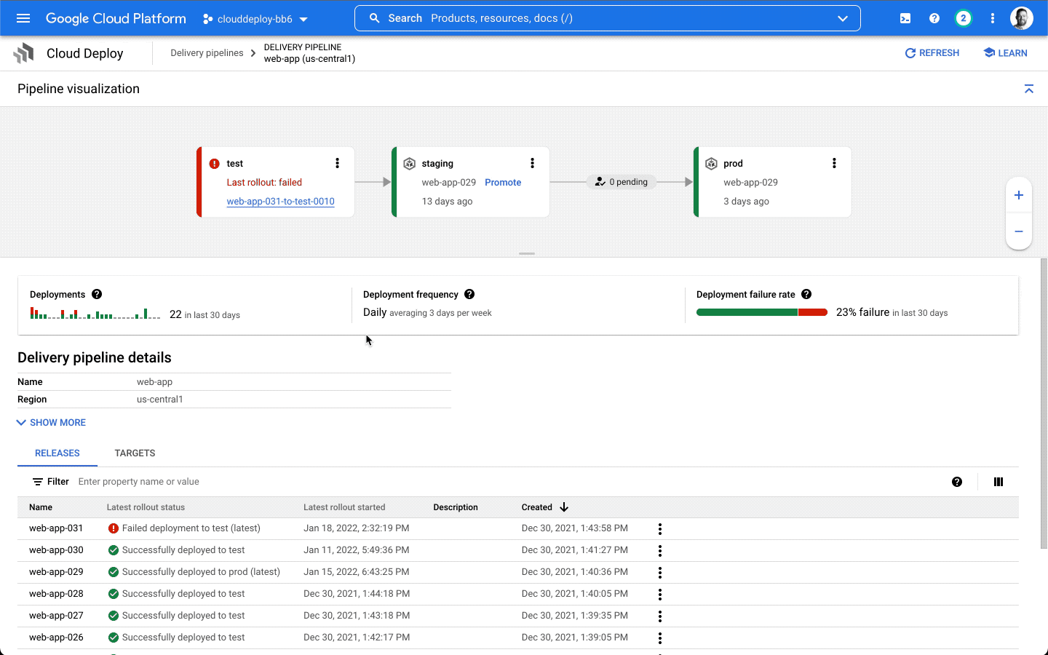Open the test target's three-dot menu
This screenshot has width=1048, height=655.
click(337, 164)
